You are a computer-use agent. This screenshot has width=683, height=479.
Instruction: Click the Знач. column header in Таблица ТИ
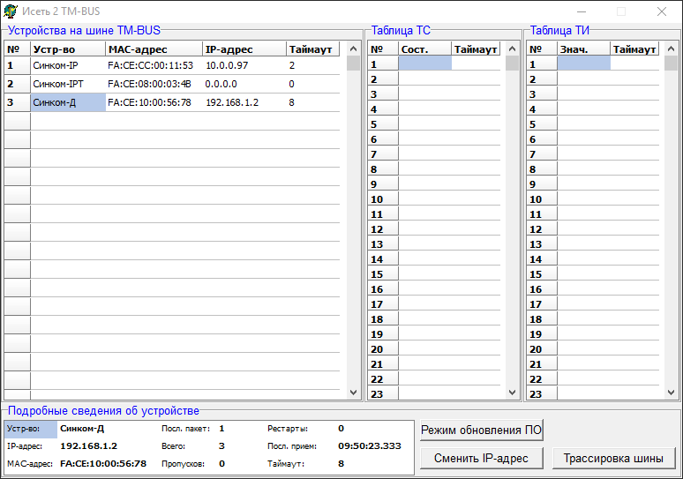583,49
